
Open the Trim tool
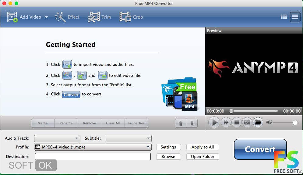(x=99, y=17)
